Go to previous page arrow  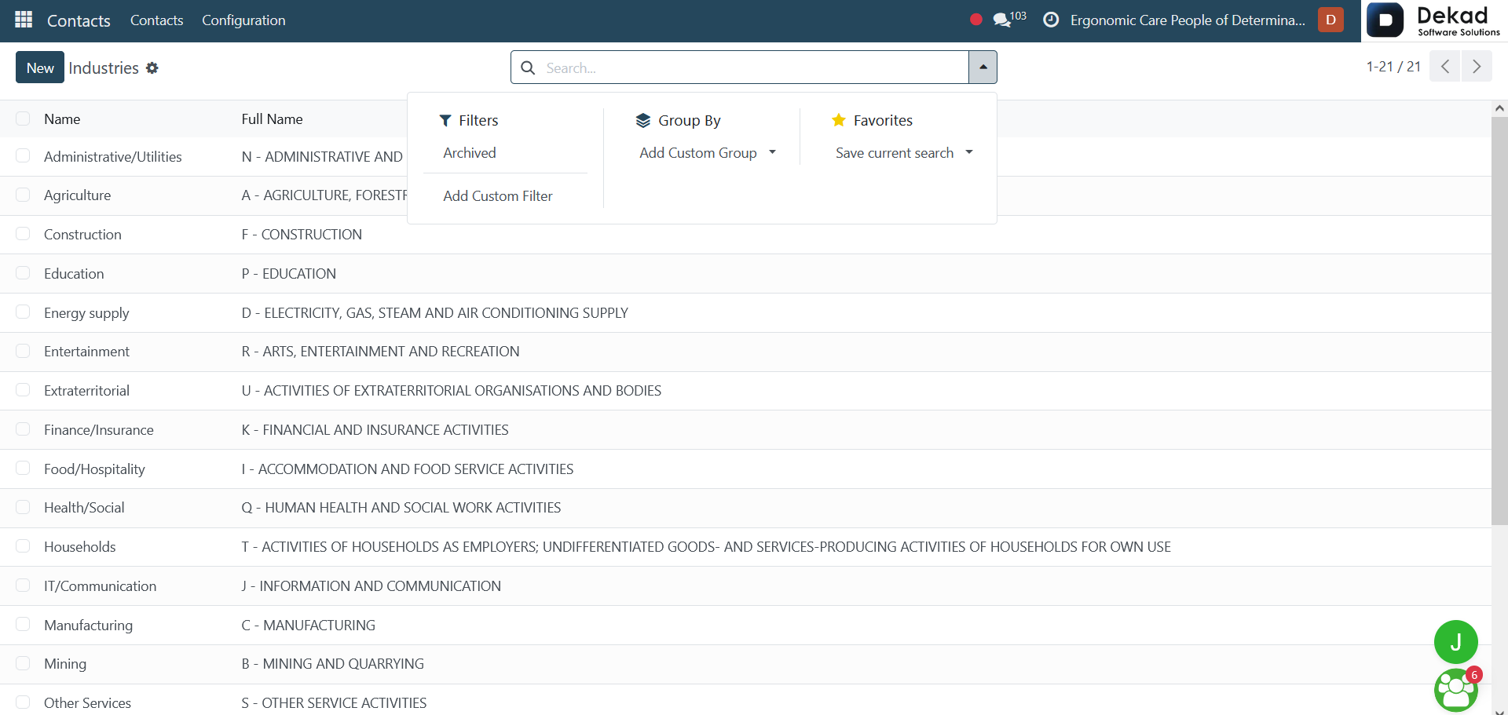(x=1444, y=67)
